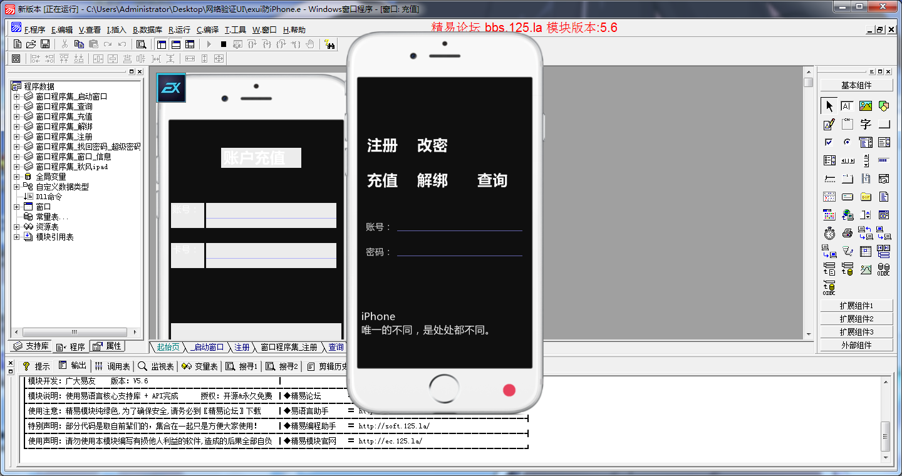Click 查询 on the iPhone window

coord(492,181)
